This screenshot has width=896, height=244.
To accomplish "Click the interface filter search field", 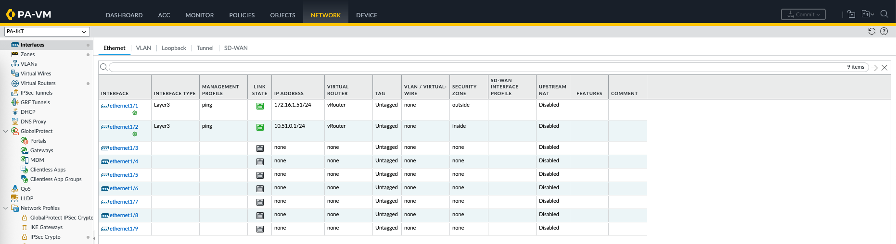I will (x=476, y=67).
